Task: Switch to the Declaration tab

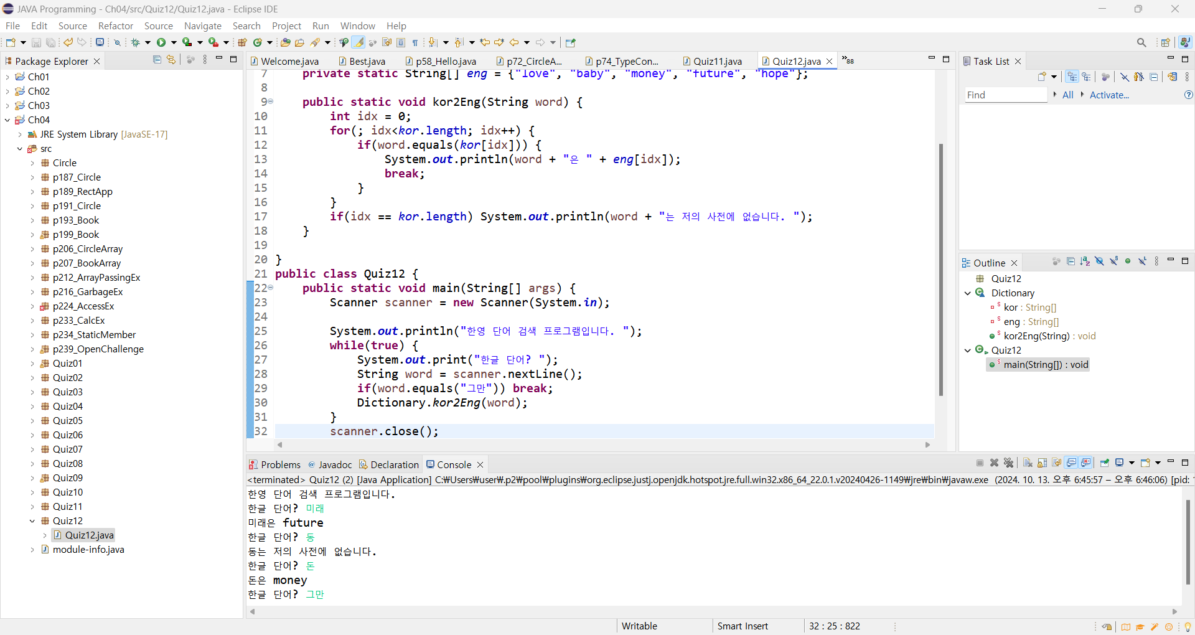Action: [389, 464]
